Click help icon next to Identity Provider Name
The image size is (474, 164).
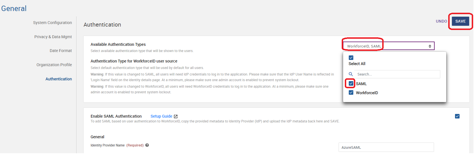pyautogui.click(x=147, y=145)
